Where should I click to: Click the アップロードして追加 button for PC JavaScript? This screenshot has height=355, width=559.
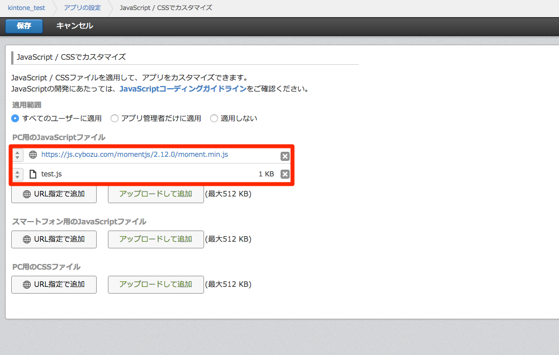(x=156, y=193)
